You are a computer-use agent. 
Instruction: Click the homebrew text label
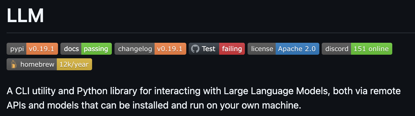click(x=37, y=64)
